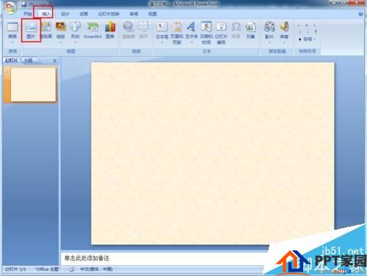Click the language indicator 中文(简体, 中国)
Screen dimensions: 367x276
96,269
